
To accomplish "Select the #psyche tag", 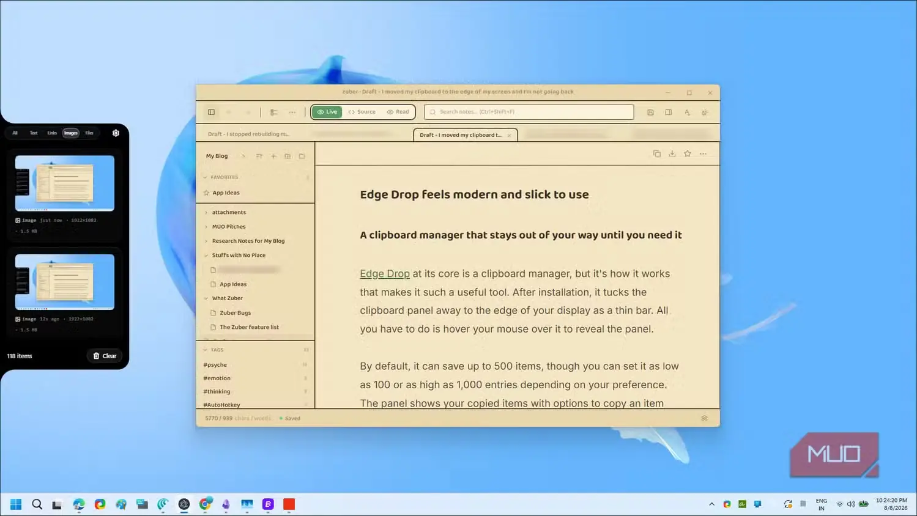I will click(x=215, y=365).
